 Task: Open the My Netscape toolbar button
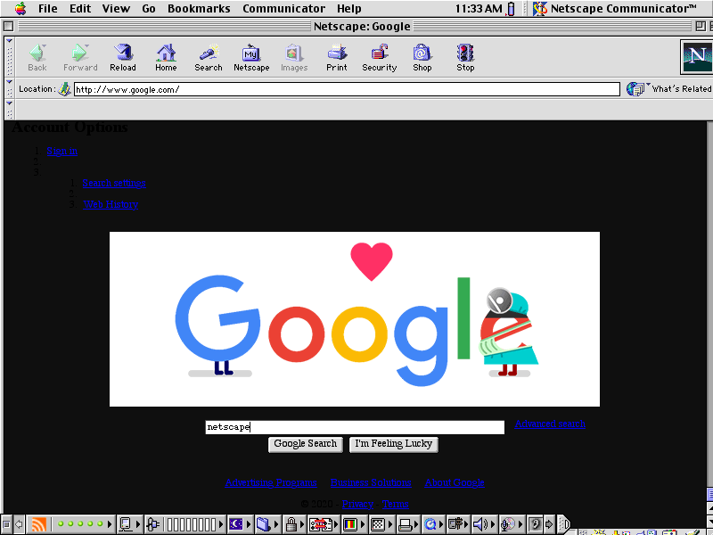pos(251,58)
